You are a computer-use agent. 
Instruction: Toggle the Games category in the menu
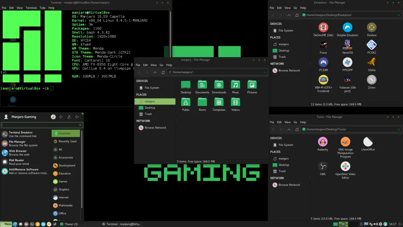point(63,182)
